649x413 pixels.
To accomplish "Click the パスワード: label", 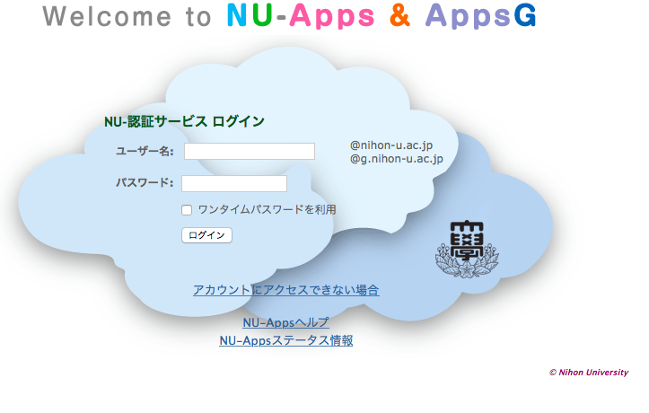I will tap(145, 182).
